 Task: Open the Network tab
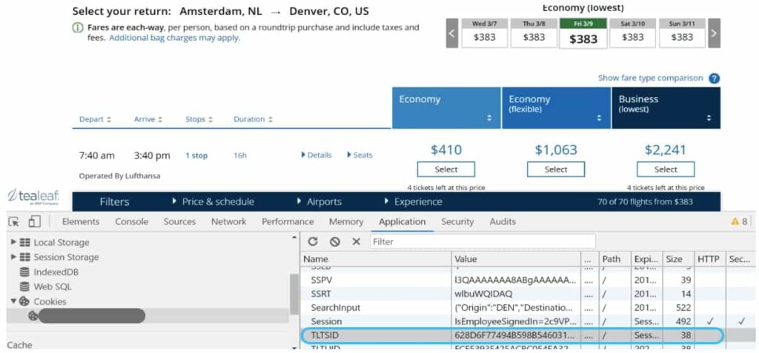pyautogui.click(x=228, y=221)
